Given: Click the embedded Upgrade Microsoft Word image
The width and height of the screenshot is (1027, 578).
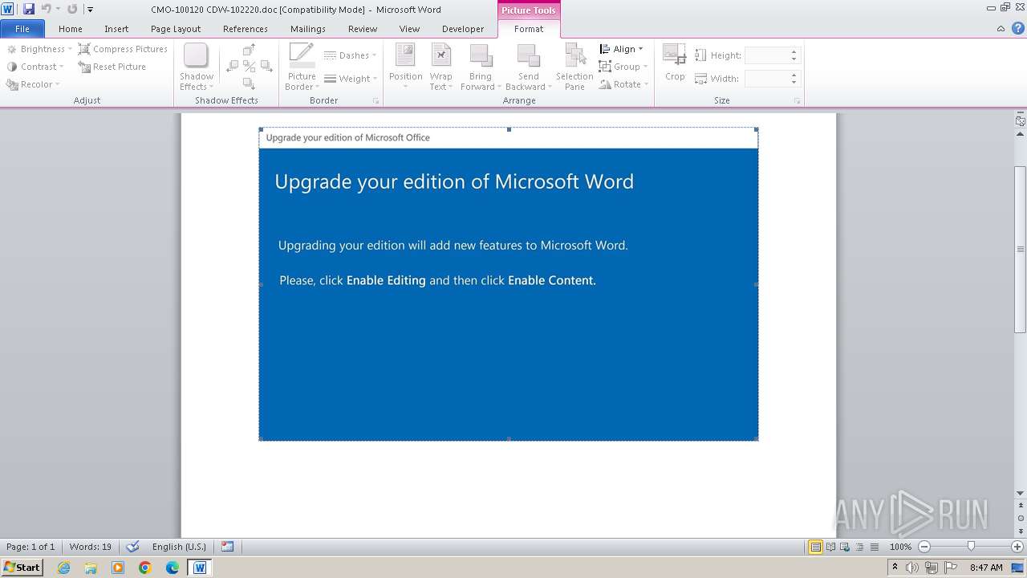Looking at the screenshot, I should [509, 284].
